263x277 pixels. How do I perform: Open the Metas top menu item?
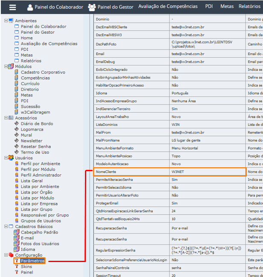coord(227,6)
